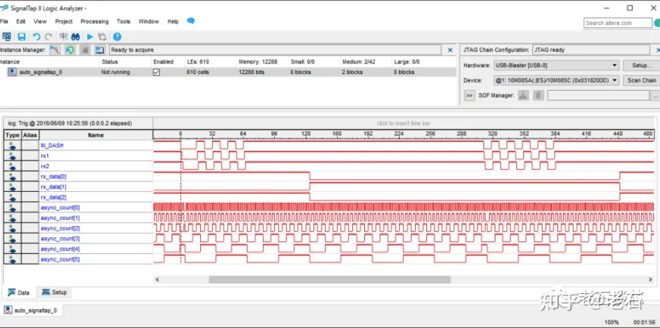Expand JTAG panel with >> button
The width and height of the screenshot is (660, 328).
pos(470,96)
